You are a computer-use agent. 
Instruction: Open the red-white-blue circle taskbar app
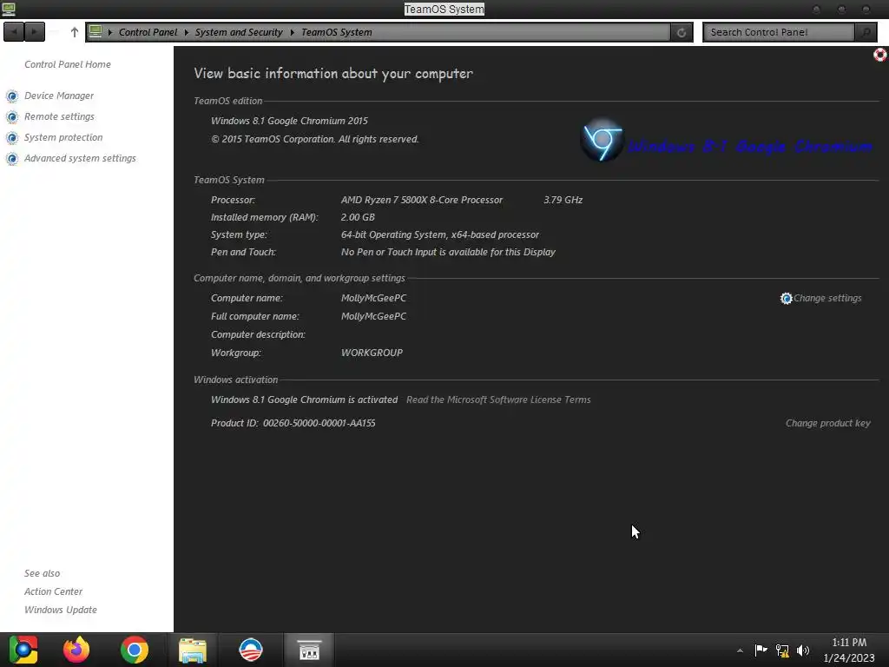click(x=251, y=650)
